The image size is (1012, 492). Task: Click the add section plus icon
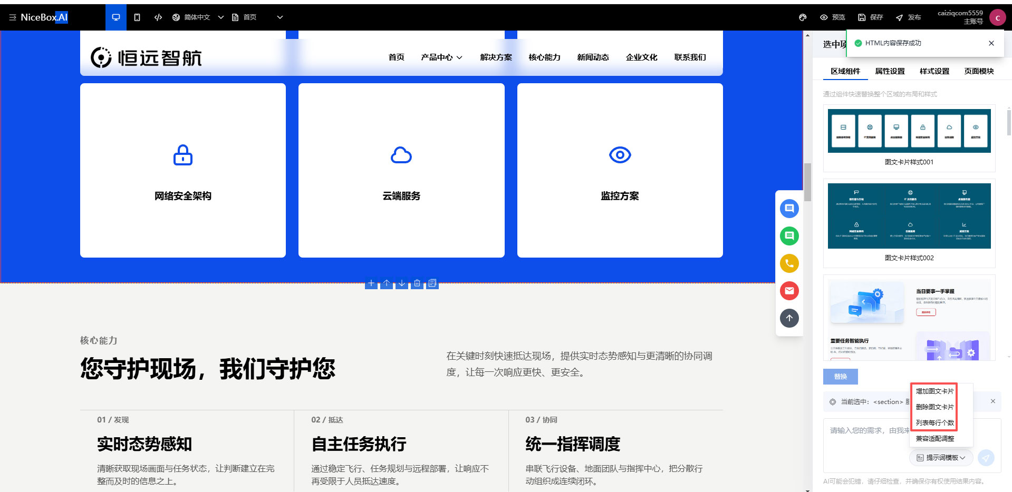(x=371, y=283)
